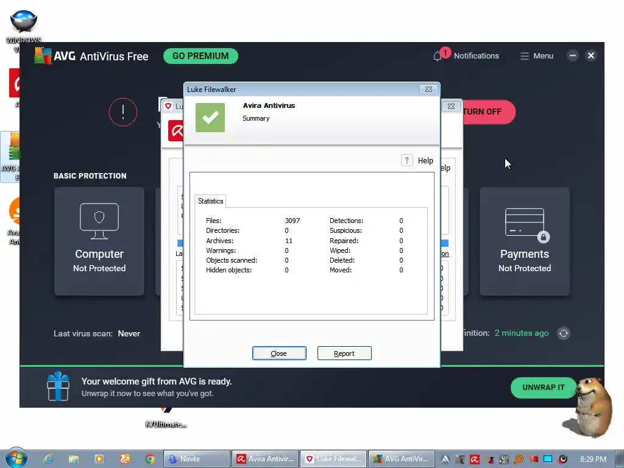Click the Objects scanned label
Screen dimensions: 624x468
click(232, 260)
